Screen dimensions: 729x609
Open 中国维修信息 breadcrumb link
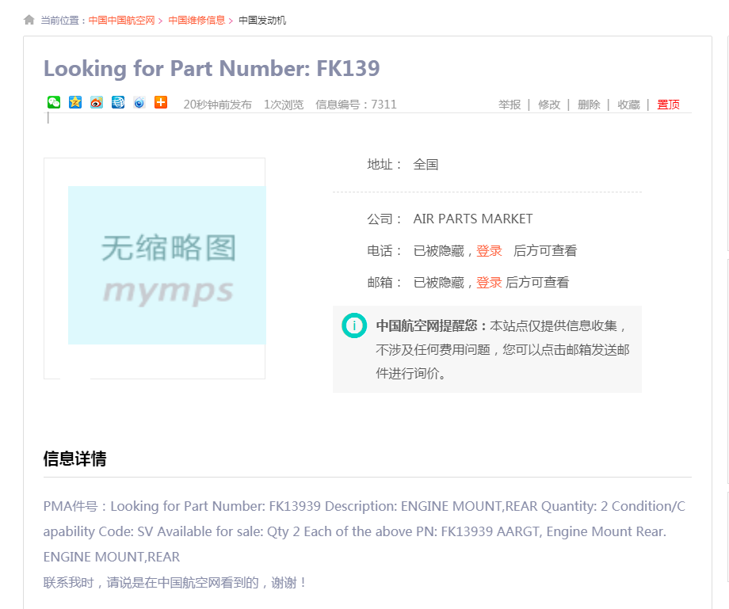point(197,21)
